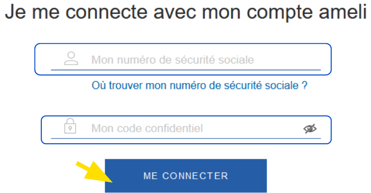
Task: Click the blue underline of the security number field
Action: pyautogui.click(x=185, y=70)
